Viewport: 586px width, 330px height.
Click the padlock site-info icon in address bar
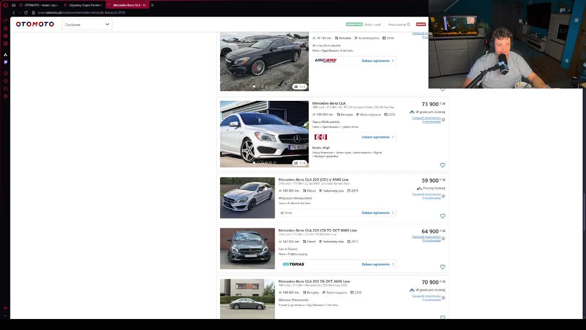(33, 12)
